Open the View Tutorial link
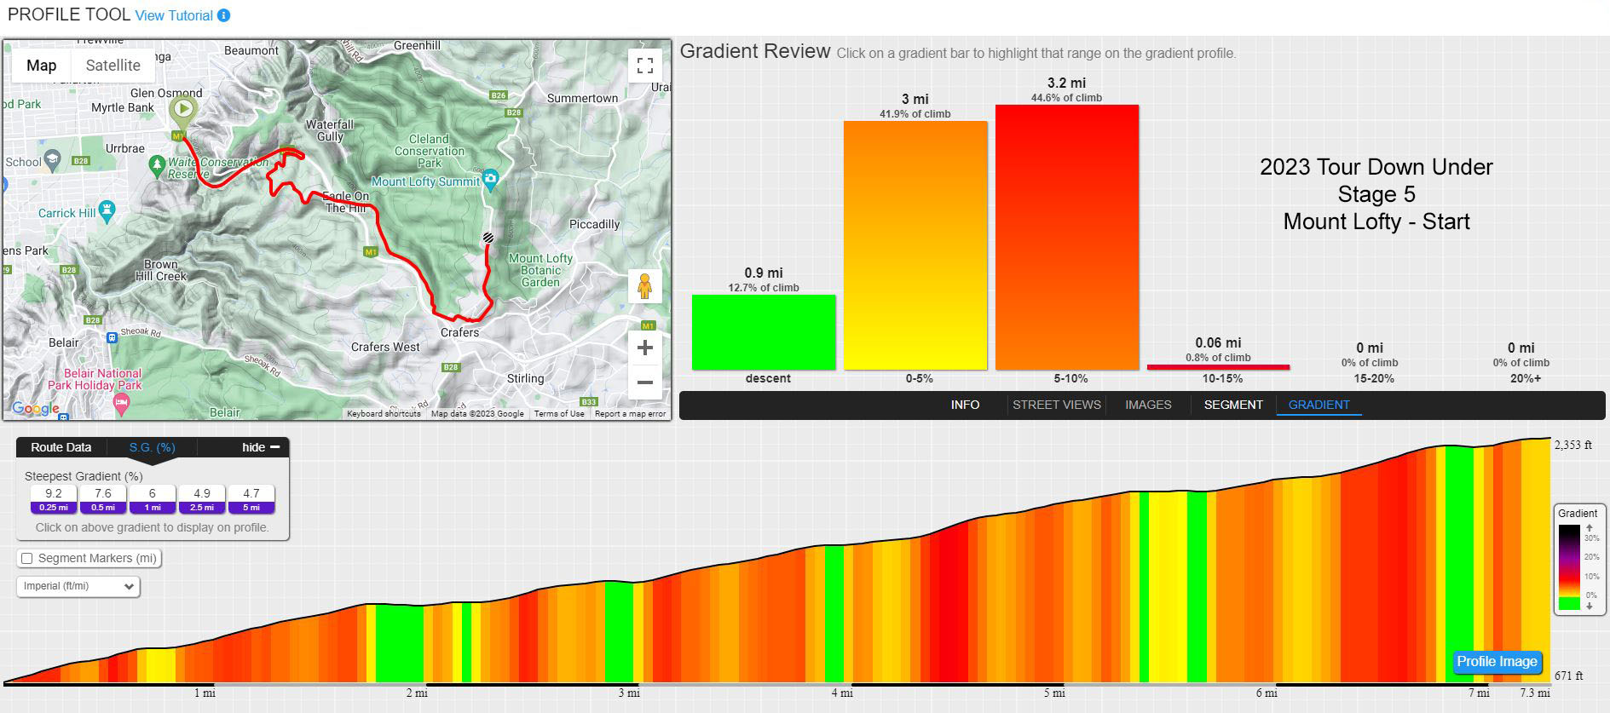Image resolution: width=1610 pixels, height=713 pixels. [174, 15]
